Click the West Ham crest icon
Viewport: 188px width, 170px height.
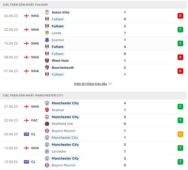pyautogui.click(x=47, y=61)
